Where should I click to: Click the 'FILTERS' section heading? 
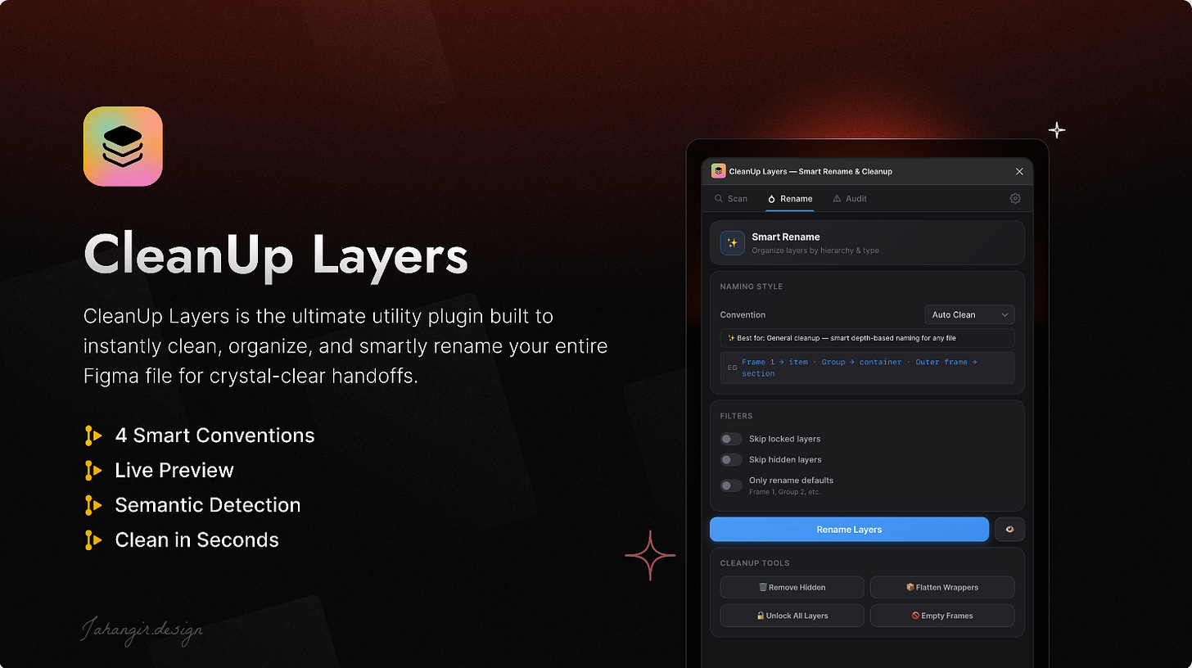pos(736,416)
